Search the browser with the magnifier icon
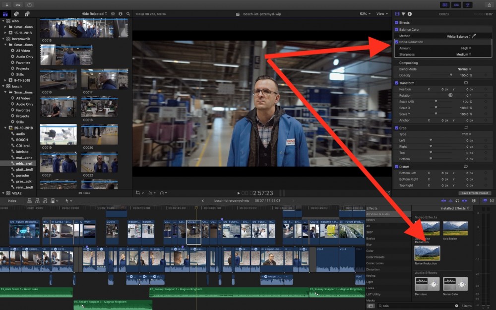Image resolution: width=496 pixels, height=310 pixels. 128,14
